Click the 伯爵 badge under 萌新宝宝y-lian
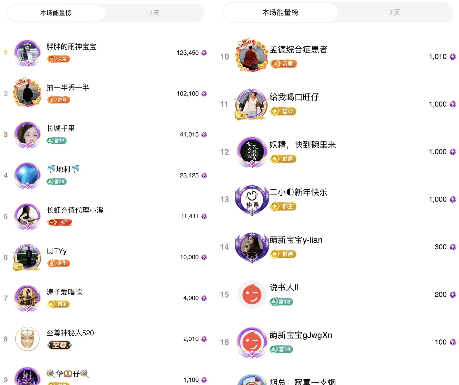Image resolution: width=459 pixels, height=385 pixels. tap(283, 254)
